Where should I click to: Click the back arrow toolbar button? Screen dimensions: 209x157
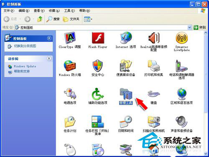(x=6, y=19)
